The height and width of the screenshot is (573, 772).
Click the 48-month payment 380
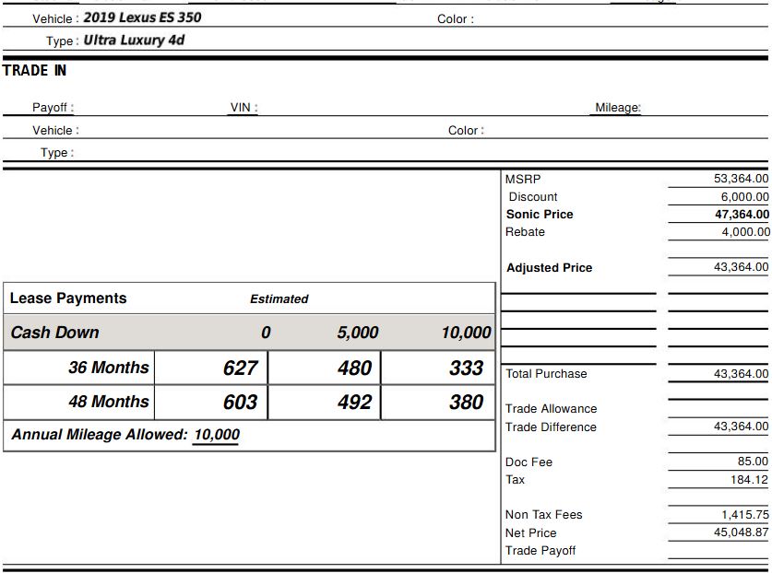(x=467, y=403)
